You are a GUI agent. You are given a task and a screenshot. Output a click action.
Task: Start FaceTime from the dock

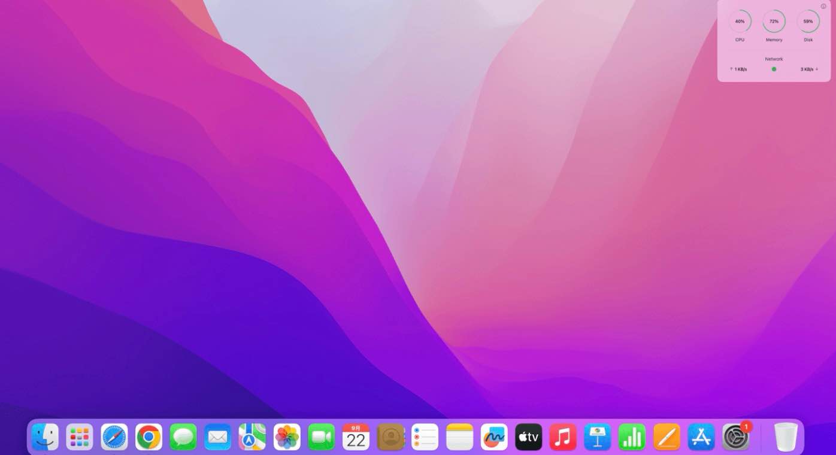[322, 438]
